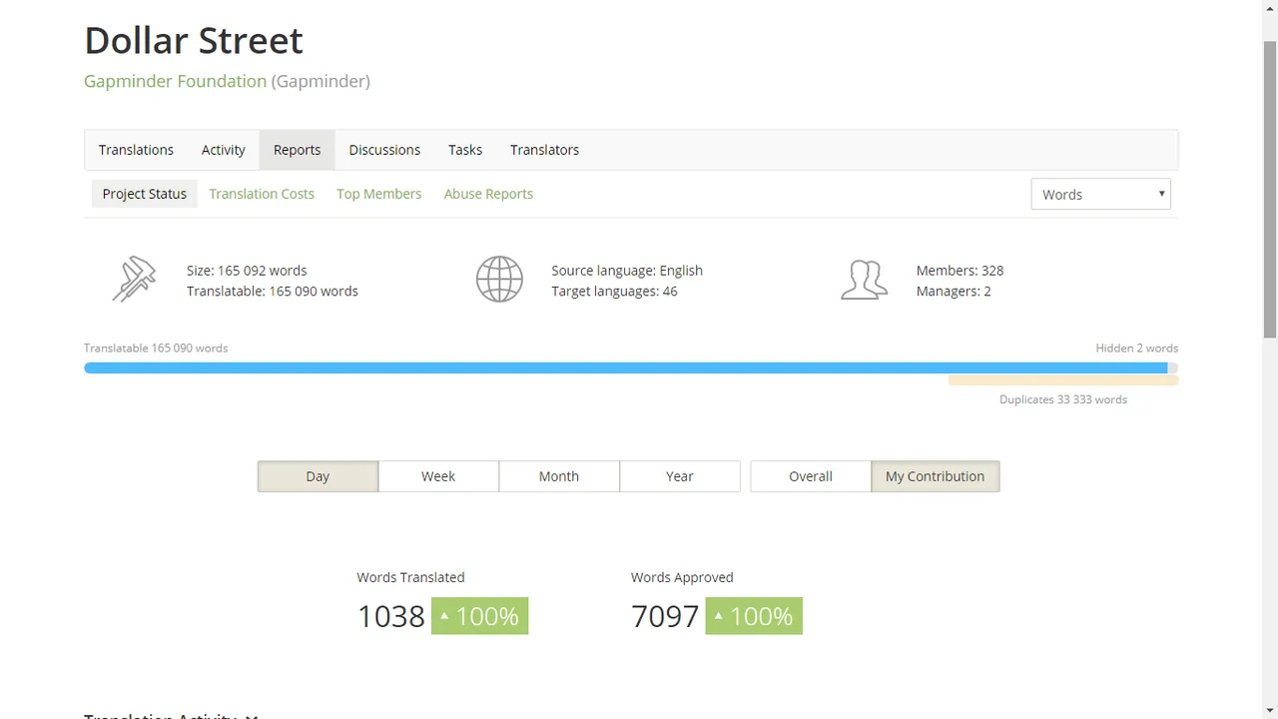
Task: Click the Gapminder Foundation link
Action: pyautogui.click(x=176, y=81)
